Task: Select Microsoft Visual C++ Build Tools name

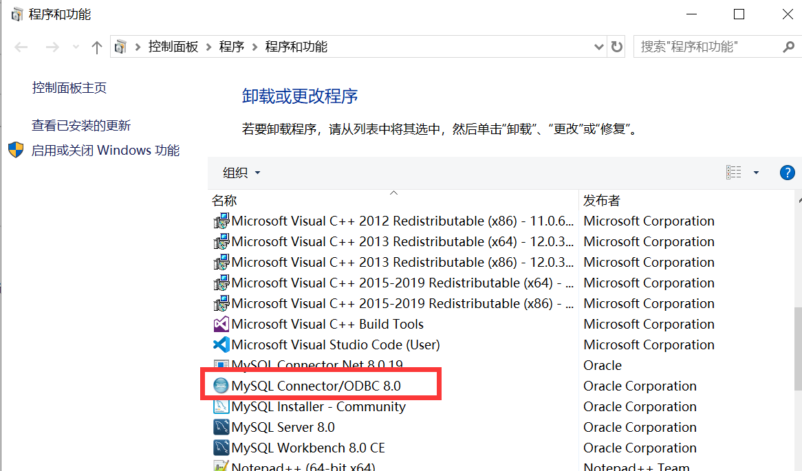Action: pyautogui.click(x=327, y=325)
